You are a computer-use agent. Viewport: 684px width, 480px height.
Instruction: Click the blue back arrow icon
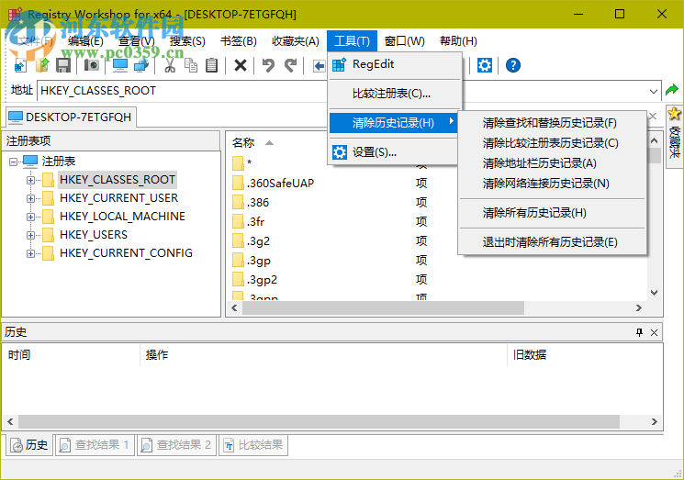320,66
